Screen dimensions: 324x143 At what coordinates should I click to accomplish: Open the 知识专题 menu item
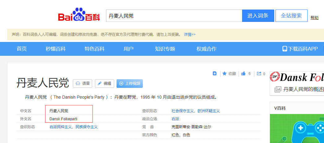(x=165, y=49)
